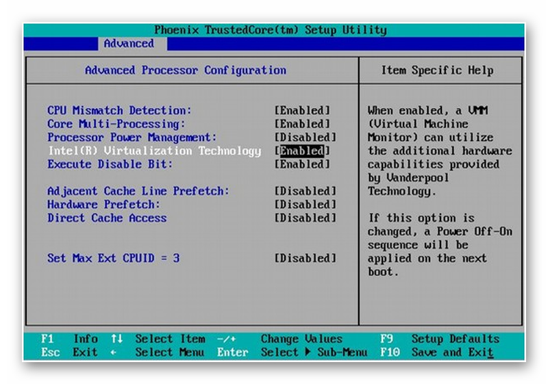Click help text mentioning Vanderpool Technology
The height and width of the screenshot is (384, 548).
440,151
